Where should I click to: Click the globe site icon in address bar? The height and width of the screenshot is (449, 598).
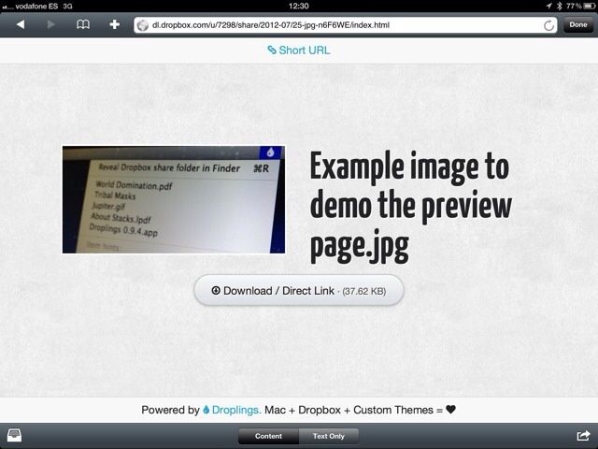pos(143,25)
